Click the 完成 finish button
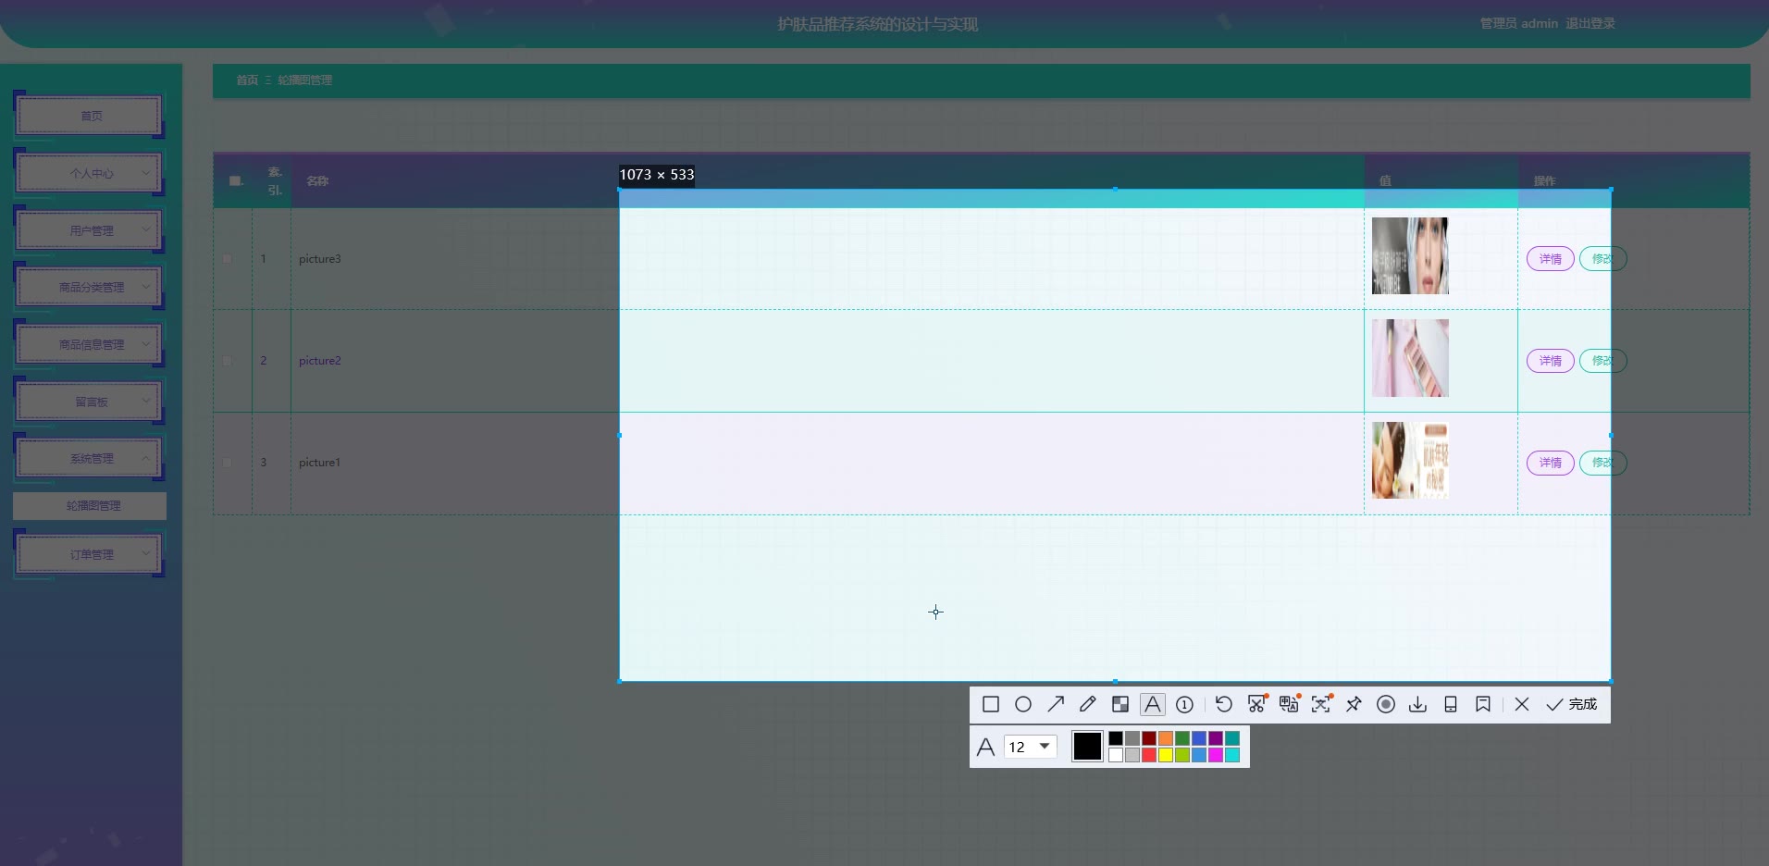The height and width of the screenshot is (866, 1769). click(1571, 704)
